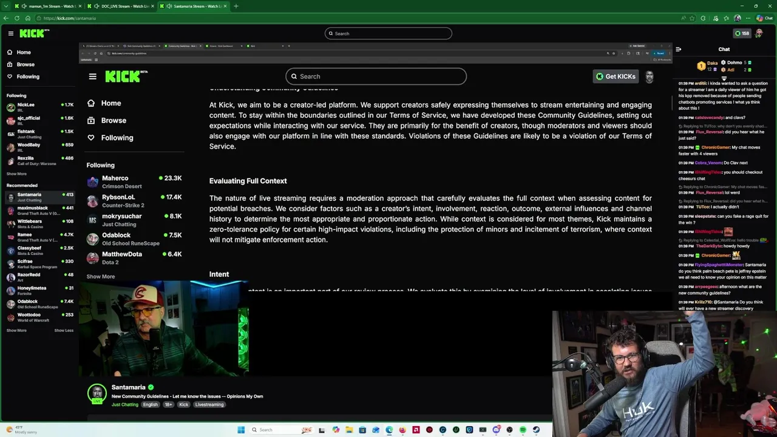Select sjc_official channel in Following list

coord(39,120)
